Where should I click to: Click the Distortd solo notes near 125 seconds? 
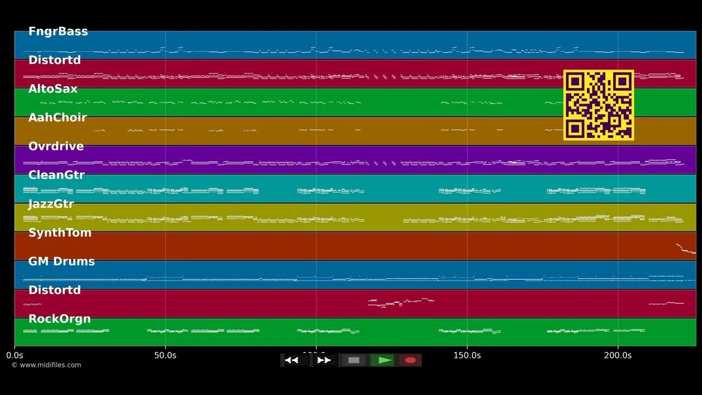pyautogui.click(x=401, y=302)
